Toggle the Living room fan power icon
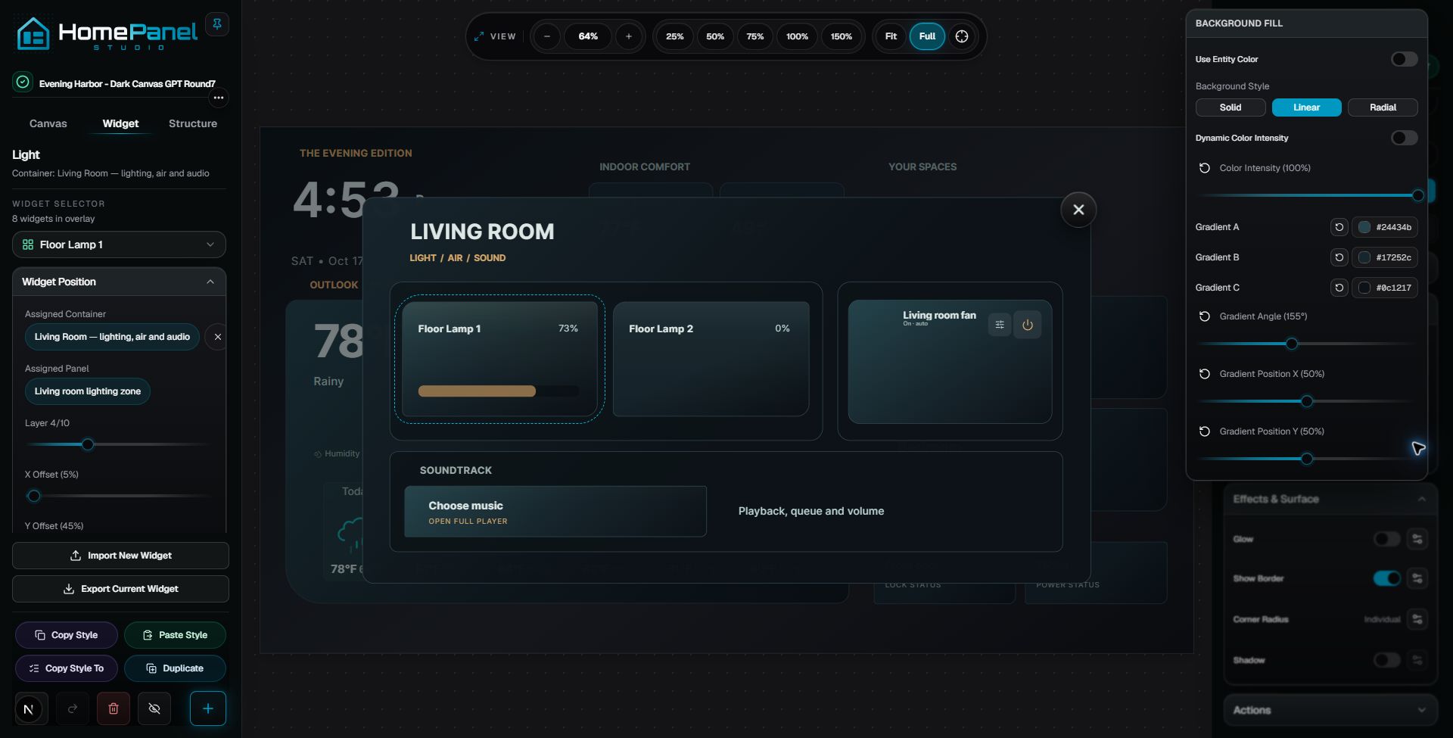 [1028, 325]
